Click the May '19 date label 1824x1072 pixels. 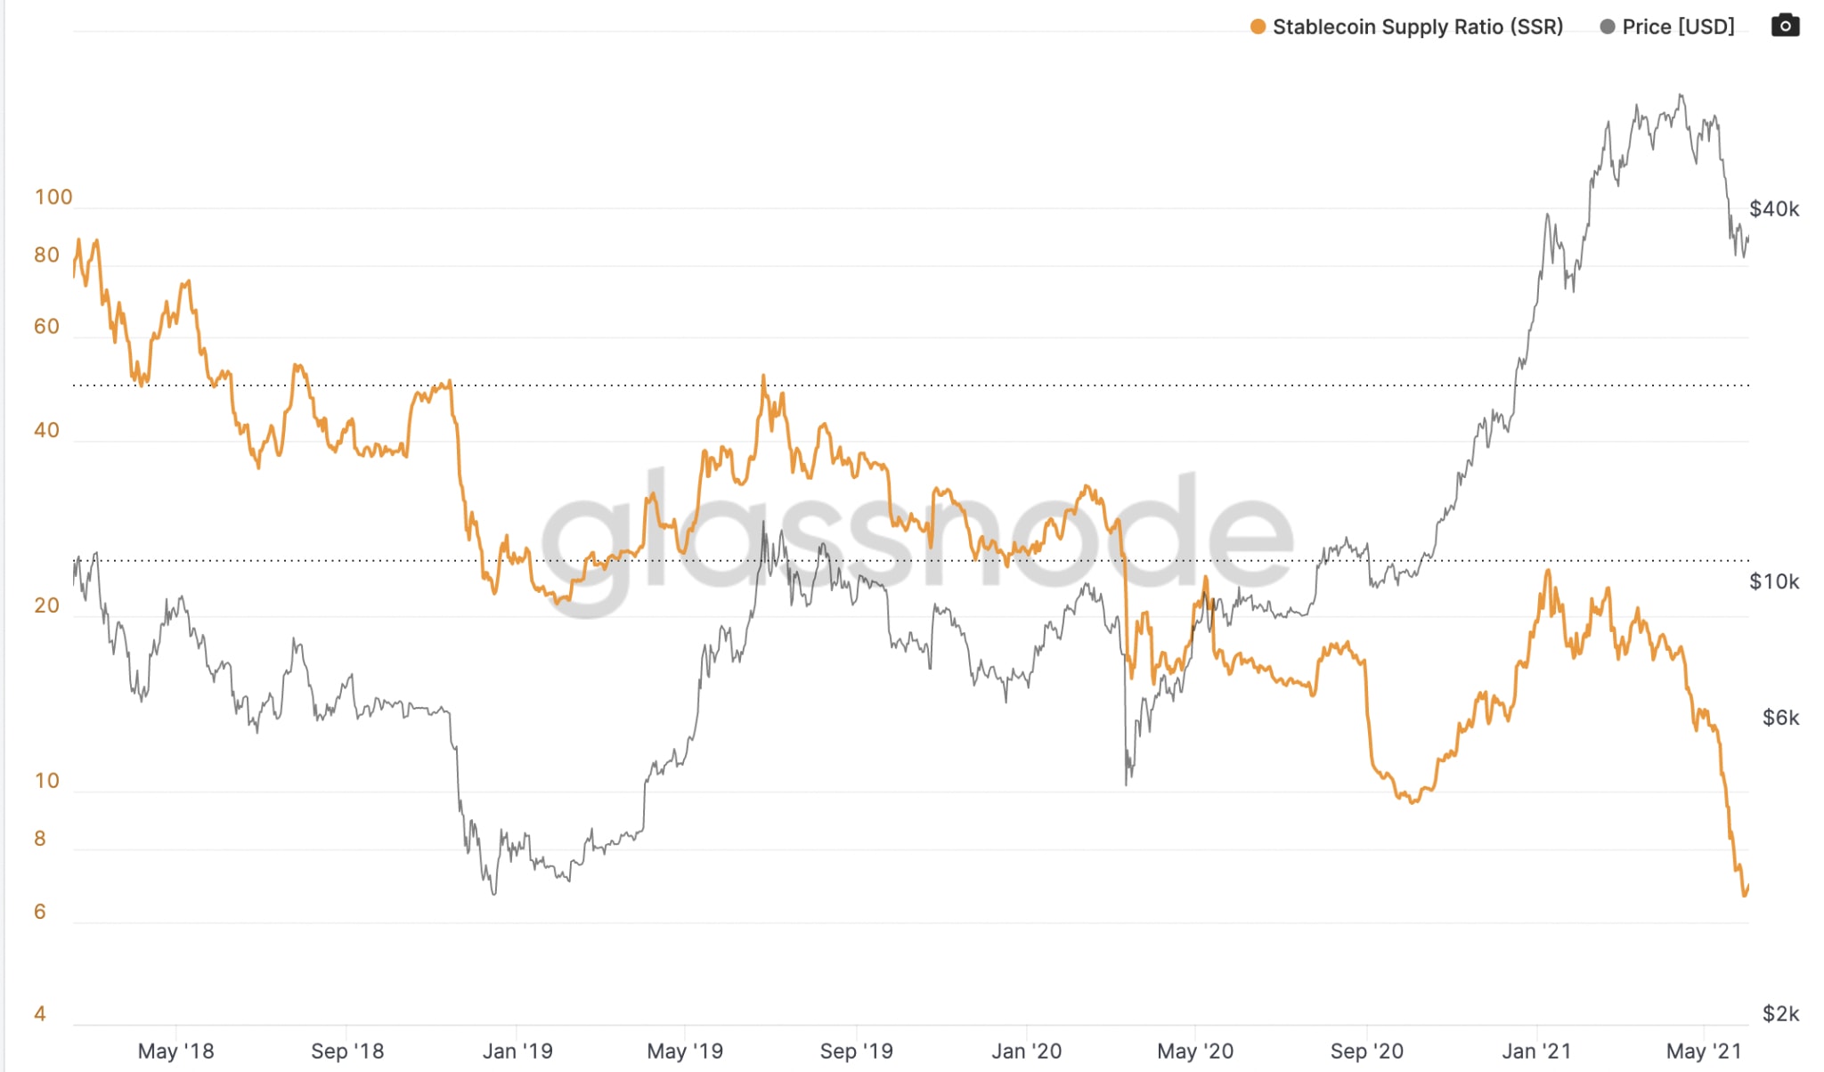[685, 1052]
